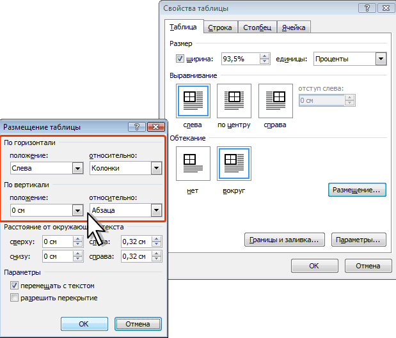Click help icon in Свойства таблицы dialog
This screenshot has width=396, height=338.
367,8
